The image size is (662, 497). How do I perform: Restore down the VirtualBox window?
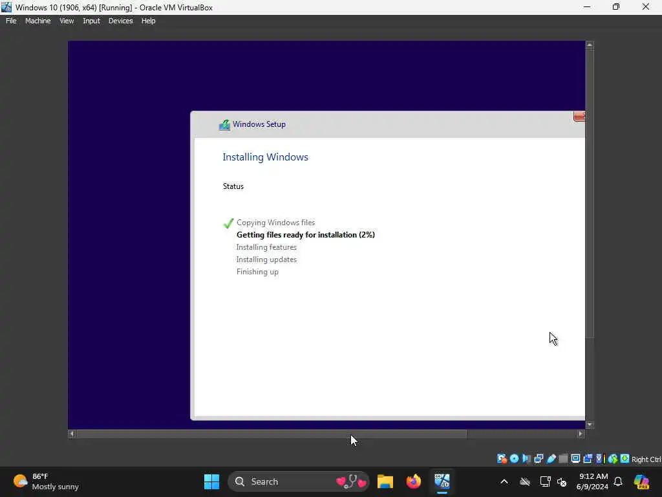pyautogui.click(x=616, y=6)
